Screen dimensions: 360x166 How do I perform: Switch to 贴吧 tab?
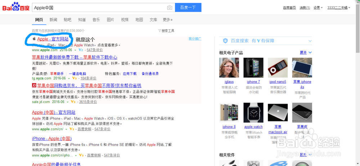68,19
